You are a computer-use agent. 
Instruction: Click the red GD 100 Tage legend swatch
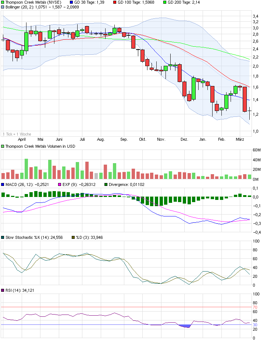[x=115, y=2]
